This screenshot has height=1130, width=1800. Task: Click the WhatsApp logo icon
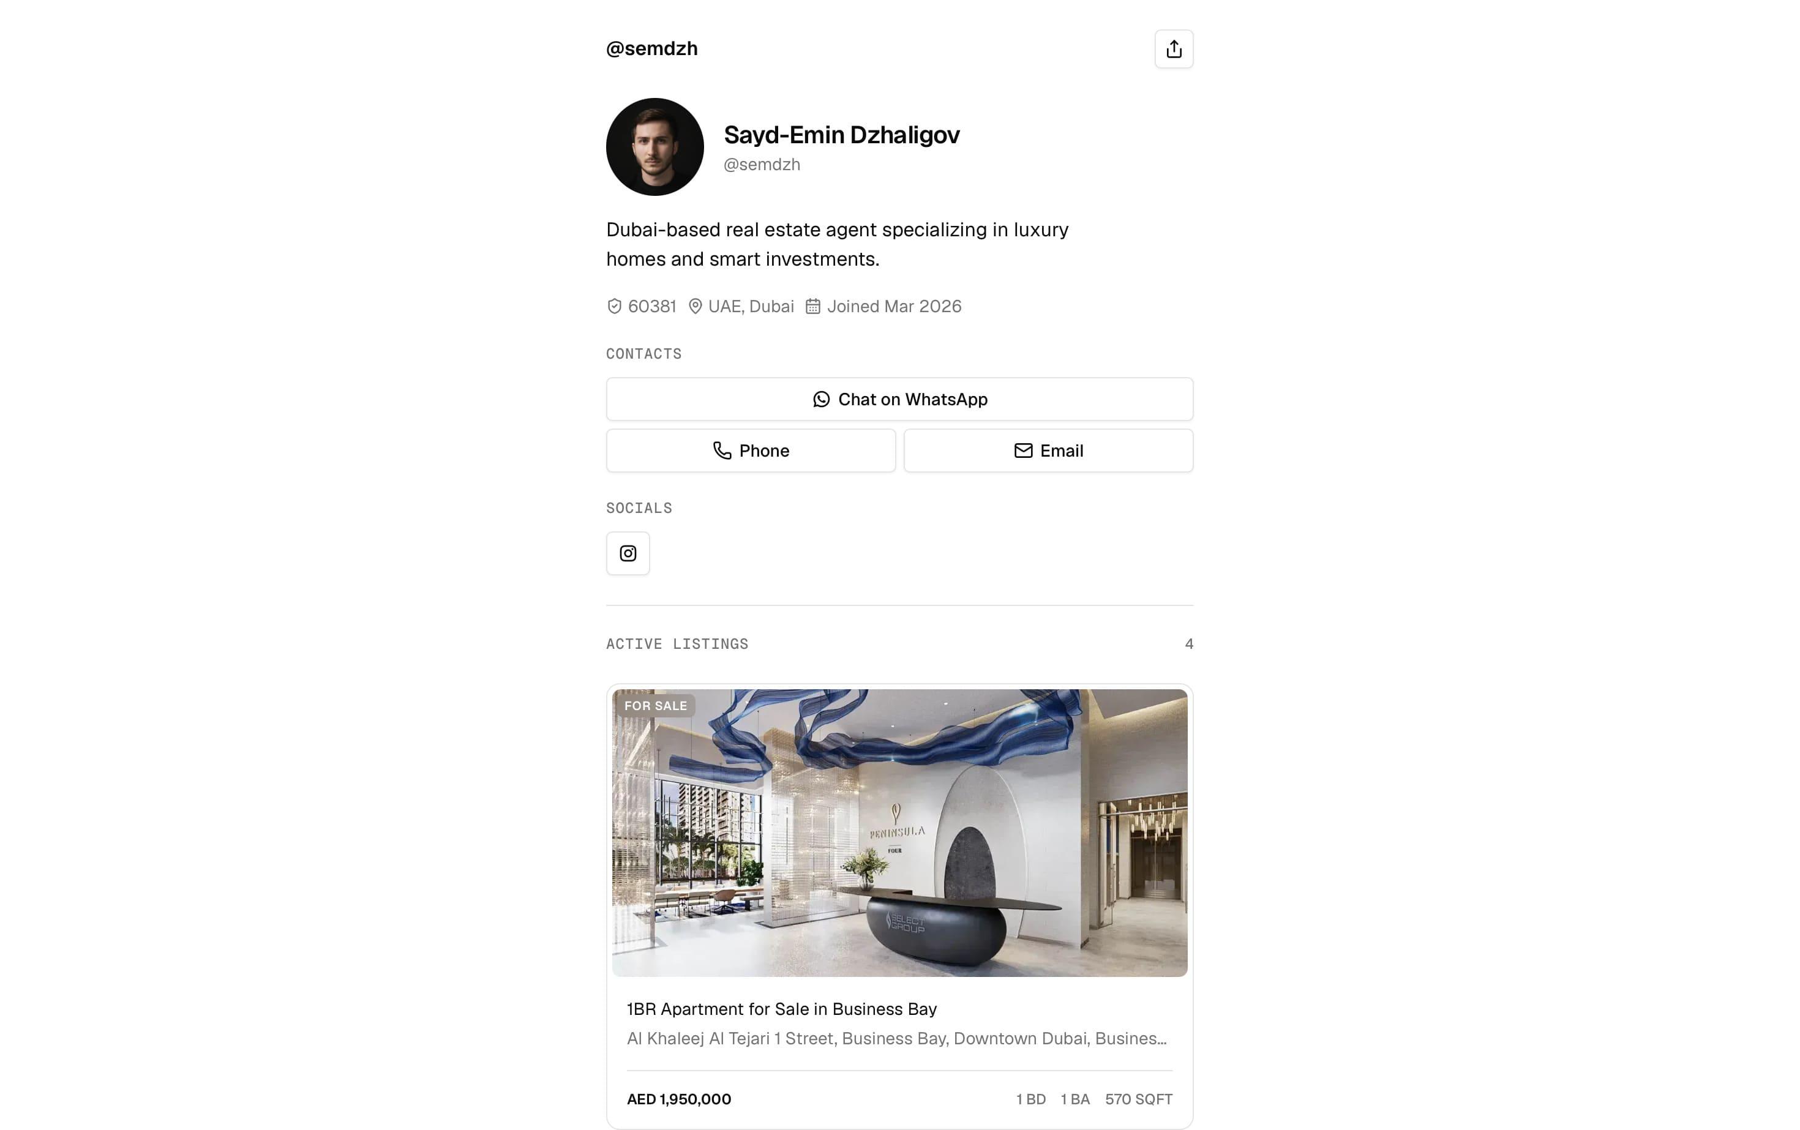point(822,399)
